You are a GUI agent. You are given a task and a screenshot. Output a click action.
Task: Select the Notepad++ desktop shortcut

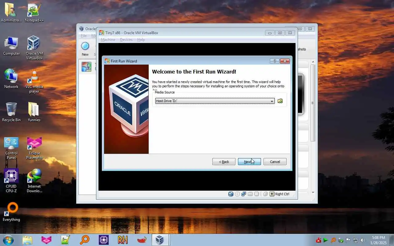[x=34, y=12]
